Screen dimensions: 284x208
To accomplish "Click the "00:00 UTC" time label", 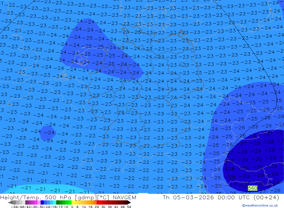I will click(x=234, y=197).
